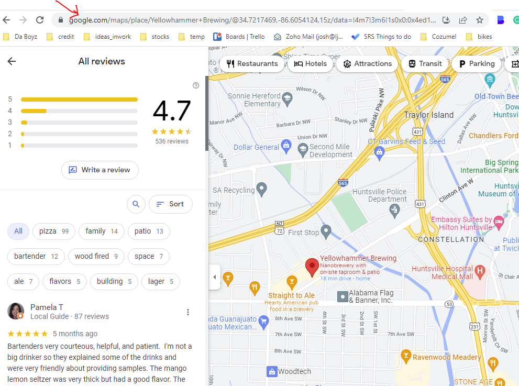Filter reviews by pizza keyword
The image size is (519, 386).
click(x=54, y=231)
